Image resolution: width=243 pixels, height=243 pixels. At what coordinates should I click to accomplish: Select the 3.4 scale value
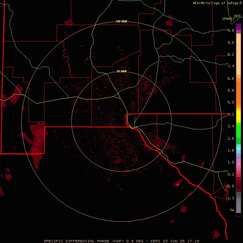(x=231, y=126)
